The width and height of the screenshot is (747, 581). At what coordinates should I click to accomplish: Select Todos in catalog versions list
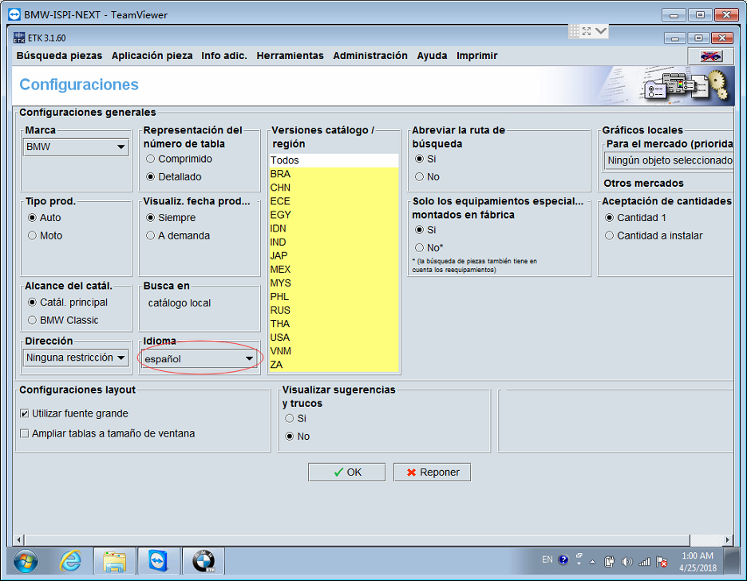[334, 160]
